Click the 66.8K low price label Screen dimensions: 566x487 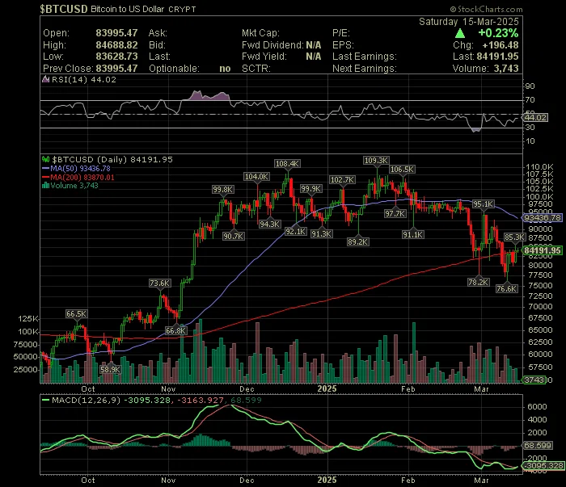coord(175,330)
